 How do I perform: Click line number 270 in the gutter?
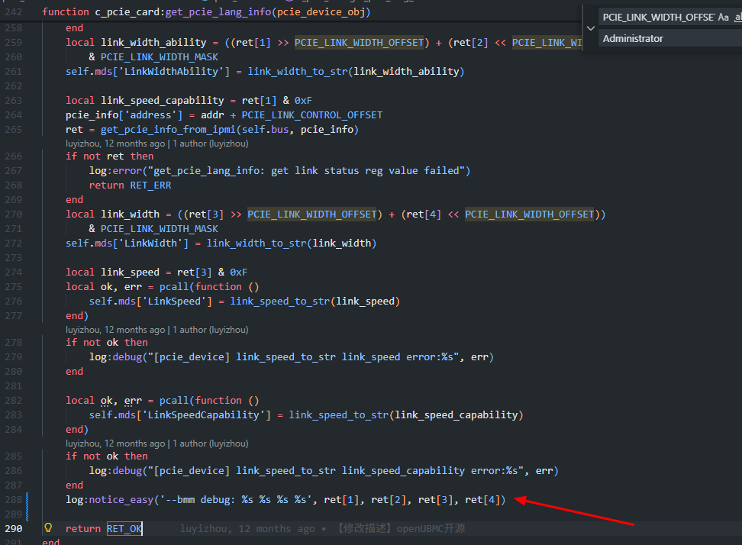(x=14, y=214)
